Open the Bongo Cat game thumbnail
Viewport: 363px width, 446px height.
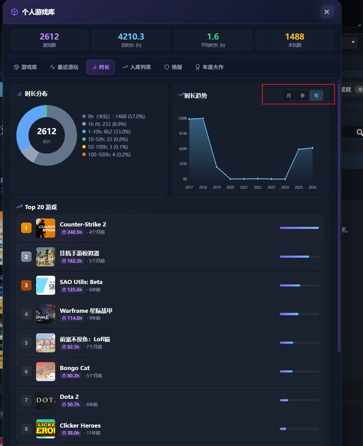(x=45, y=372)
